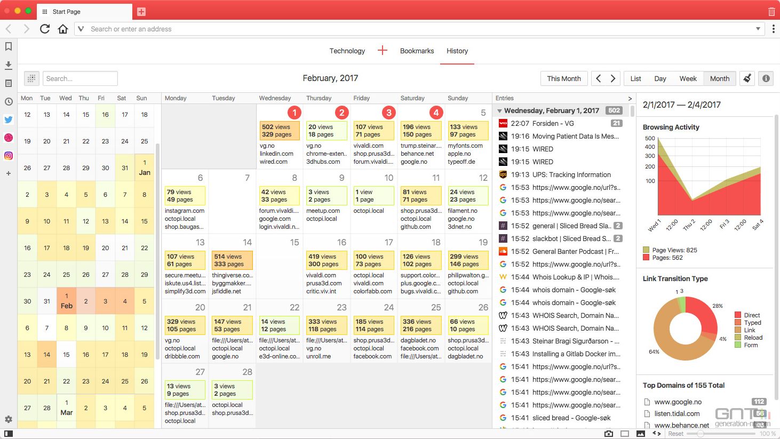Expand general | Sliced Bread Sla.. group

pos(618,226)
